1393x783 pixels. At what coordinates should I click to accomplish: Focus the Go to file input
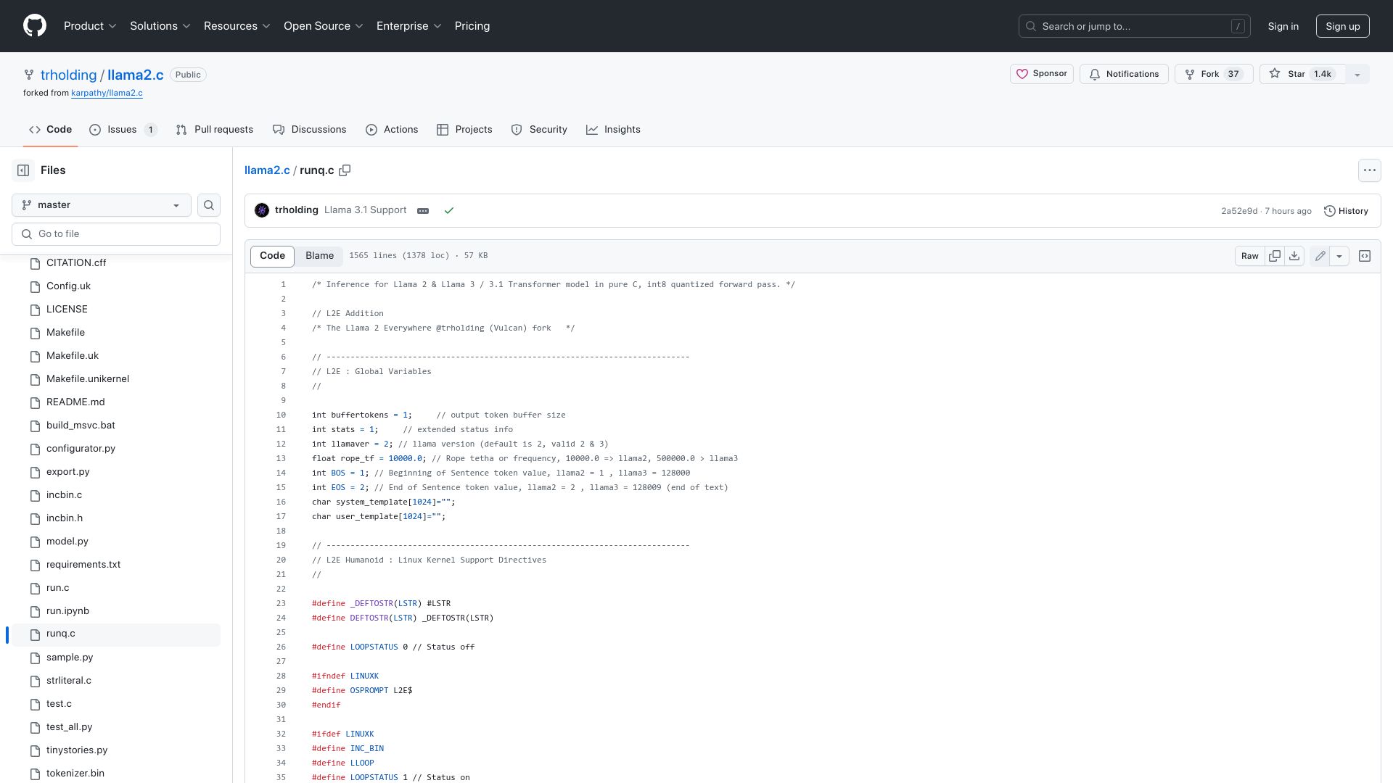pyautogui.click(x=116, y=234)
